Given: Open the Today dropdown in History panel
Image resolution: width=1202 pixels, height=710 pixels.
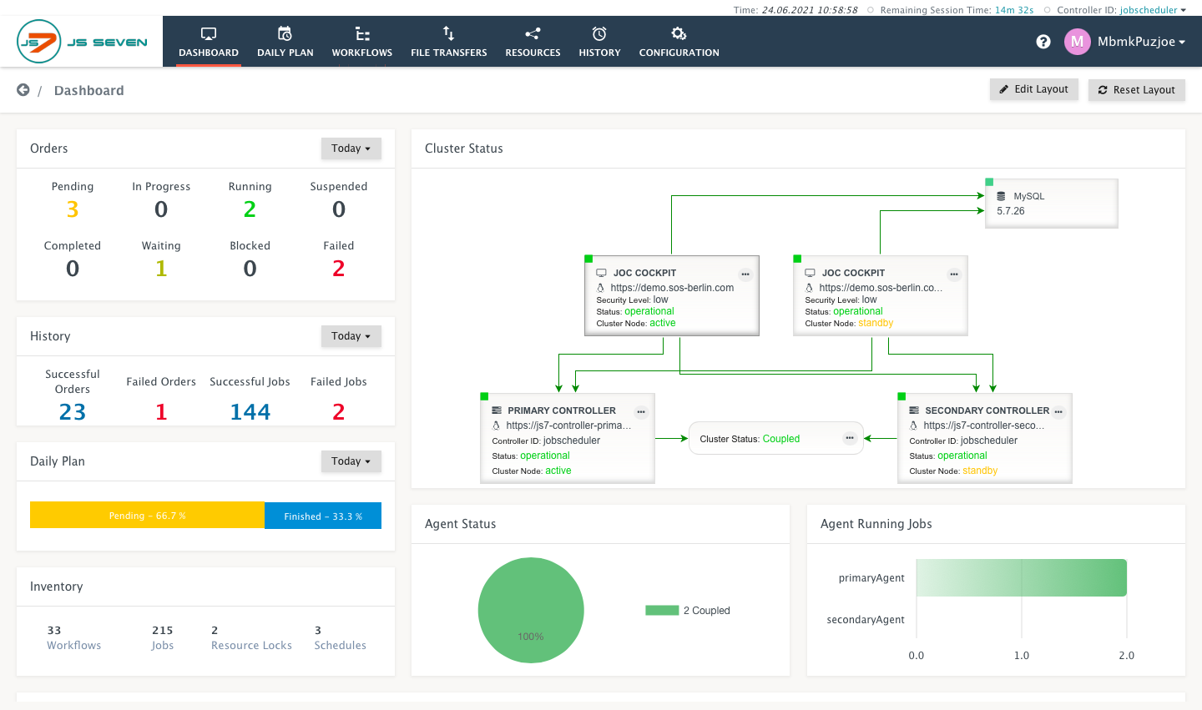Looking at the screenshot, I should [351, 335].
